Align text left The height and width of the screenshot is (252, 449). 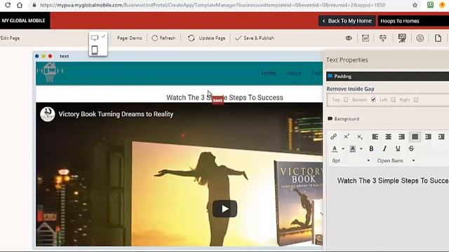coord(375,137)
